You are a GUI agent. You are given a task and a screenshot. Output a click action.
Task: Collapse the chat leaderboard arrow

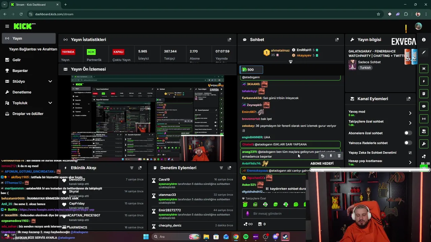[291, 62]
